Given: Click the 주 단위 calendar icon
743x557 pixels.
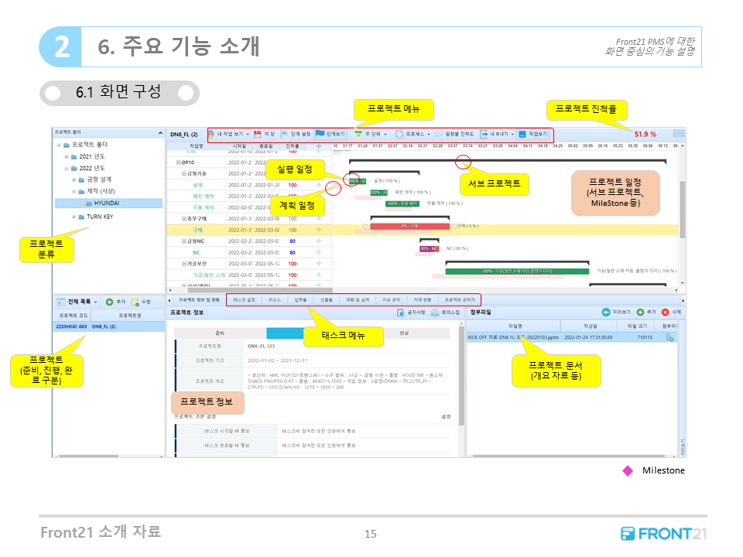Looking at the screenshot, I should [358, 134].
